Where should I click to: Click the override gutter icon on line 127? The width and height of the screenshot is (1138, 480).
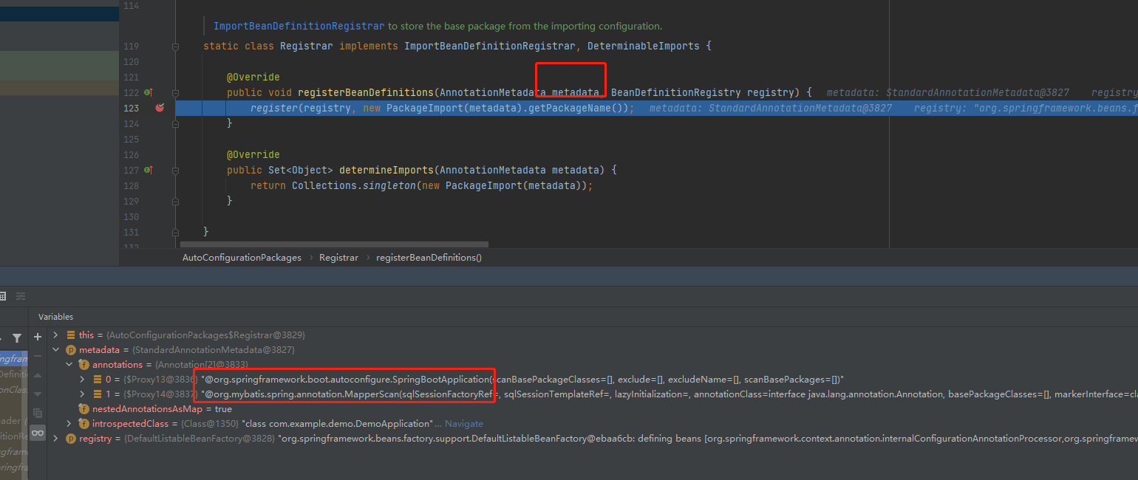tap(148, 170)
